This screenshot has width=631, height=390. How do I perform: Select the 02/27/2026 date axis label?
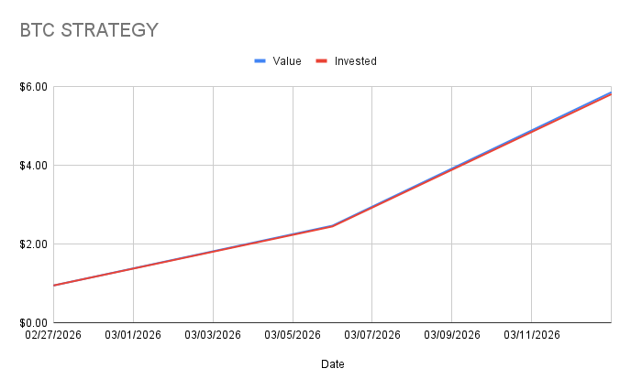coord(53,335)
